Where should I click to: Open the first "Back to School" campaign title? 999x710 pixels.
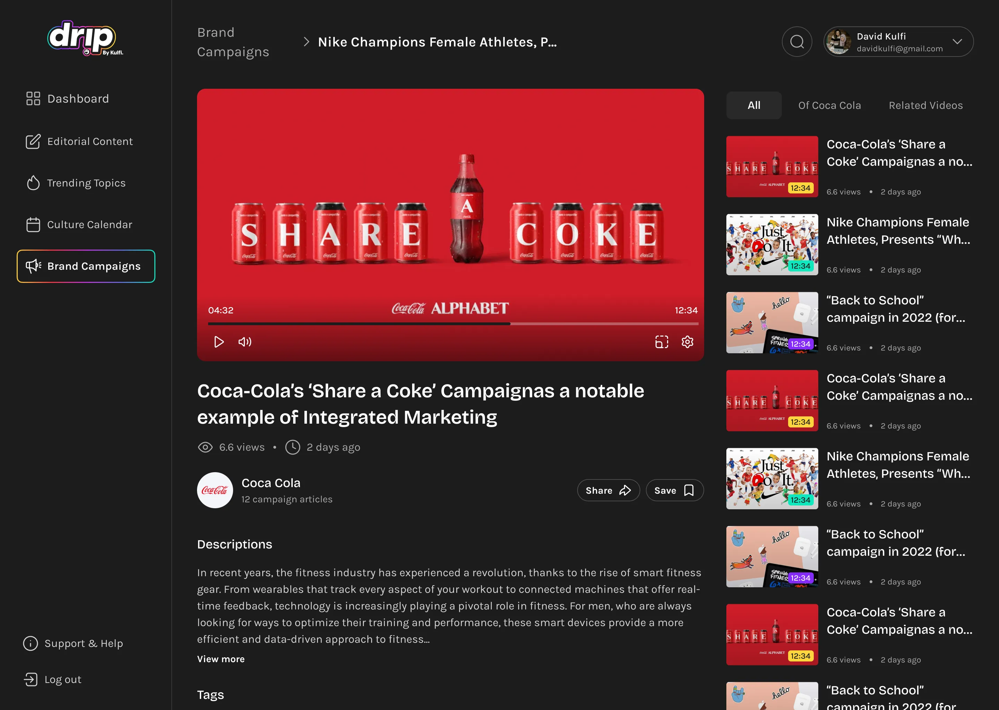click(x=896, y=309)
